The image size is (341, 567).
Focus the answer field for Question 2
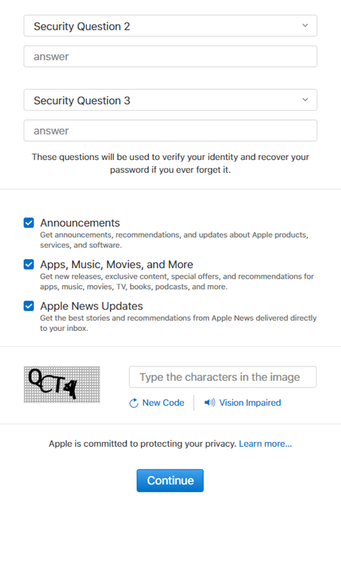[x=170, y=57]
